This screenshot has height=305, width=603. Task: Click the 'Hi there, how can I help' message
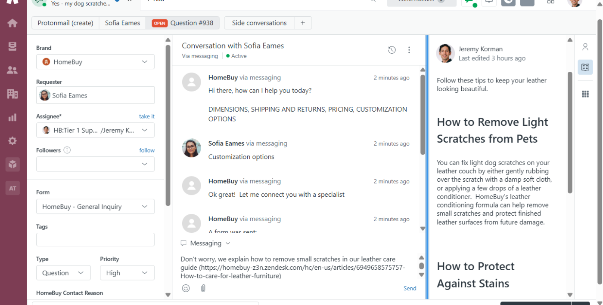pos(260,91)
